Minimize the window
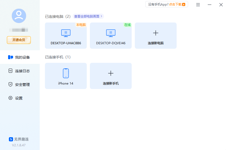The width and height of the screenshot is (226, 150). coord(210,5)
